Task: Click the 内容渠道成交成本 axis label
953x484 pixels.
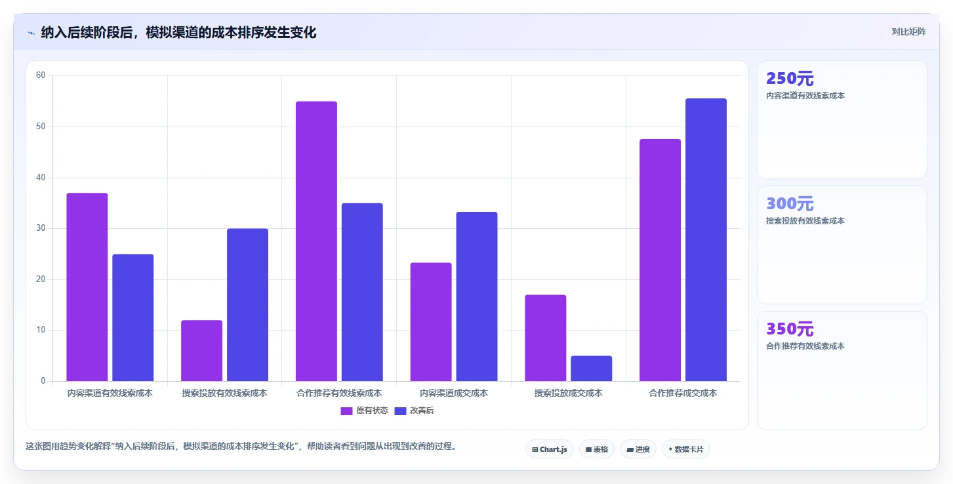Action: coord(454,393)
